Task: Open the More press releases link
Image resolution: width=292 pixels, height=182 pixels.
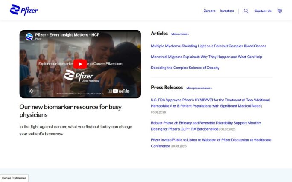Action: coord(199,88)
